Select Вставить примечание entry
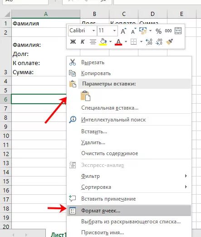Screen dimensions: 201x237 pos(129,199)
